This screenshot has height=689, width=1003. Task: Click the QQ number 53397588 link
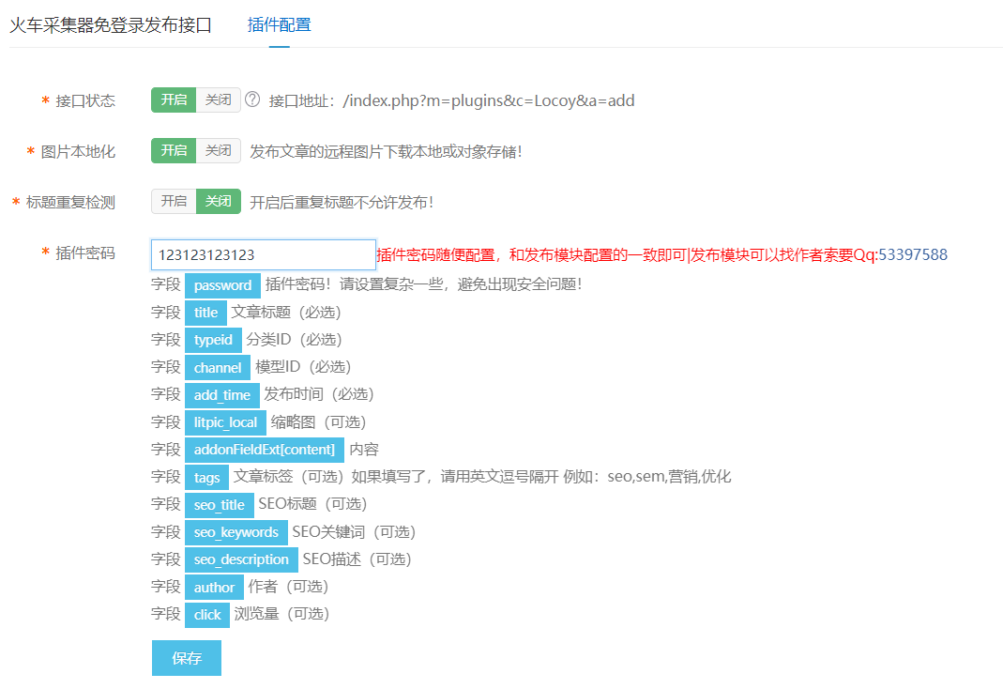[913, 254]
